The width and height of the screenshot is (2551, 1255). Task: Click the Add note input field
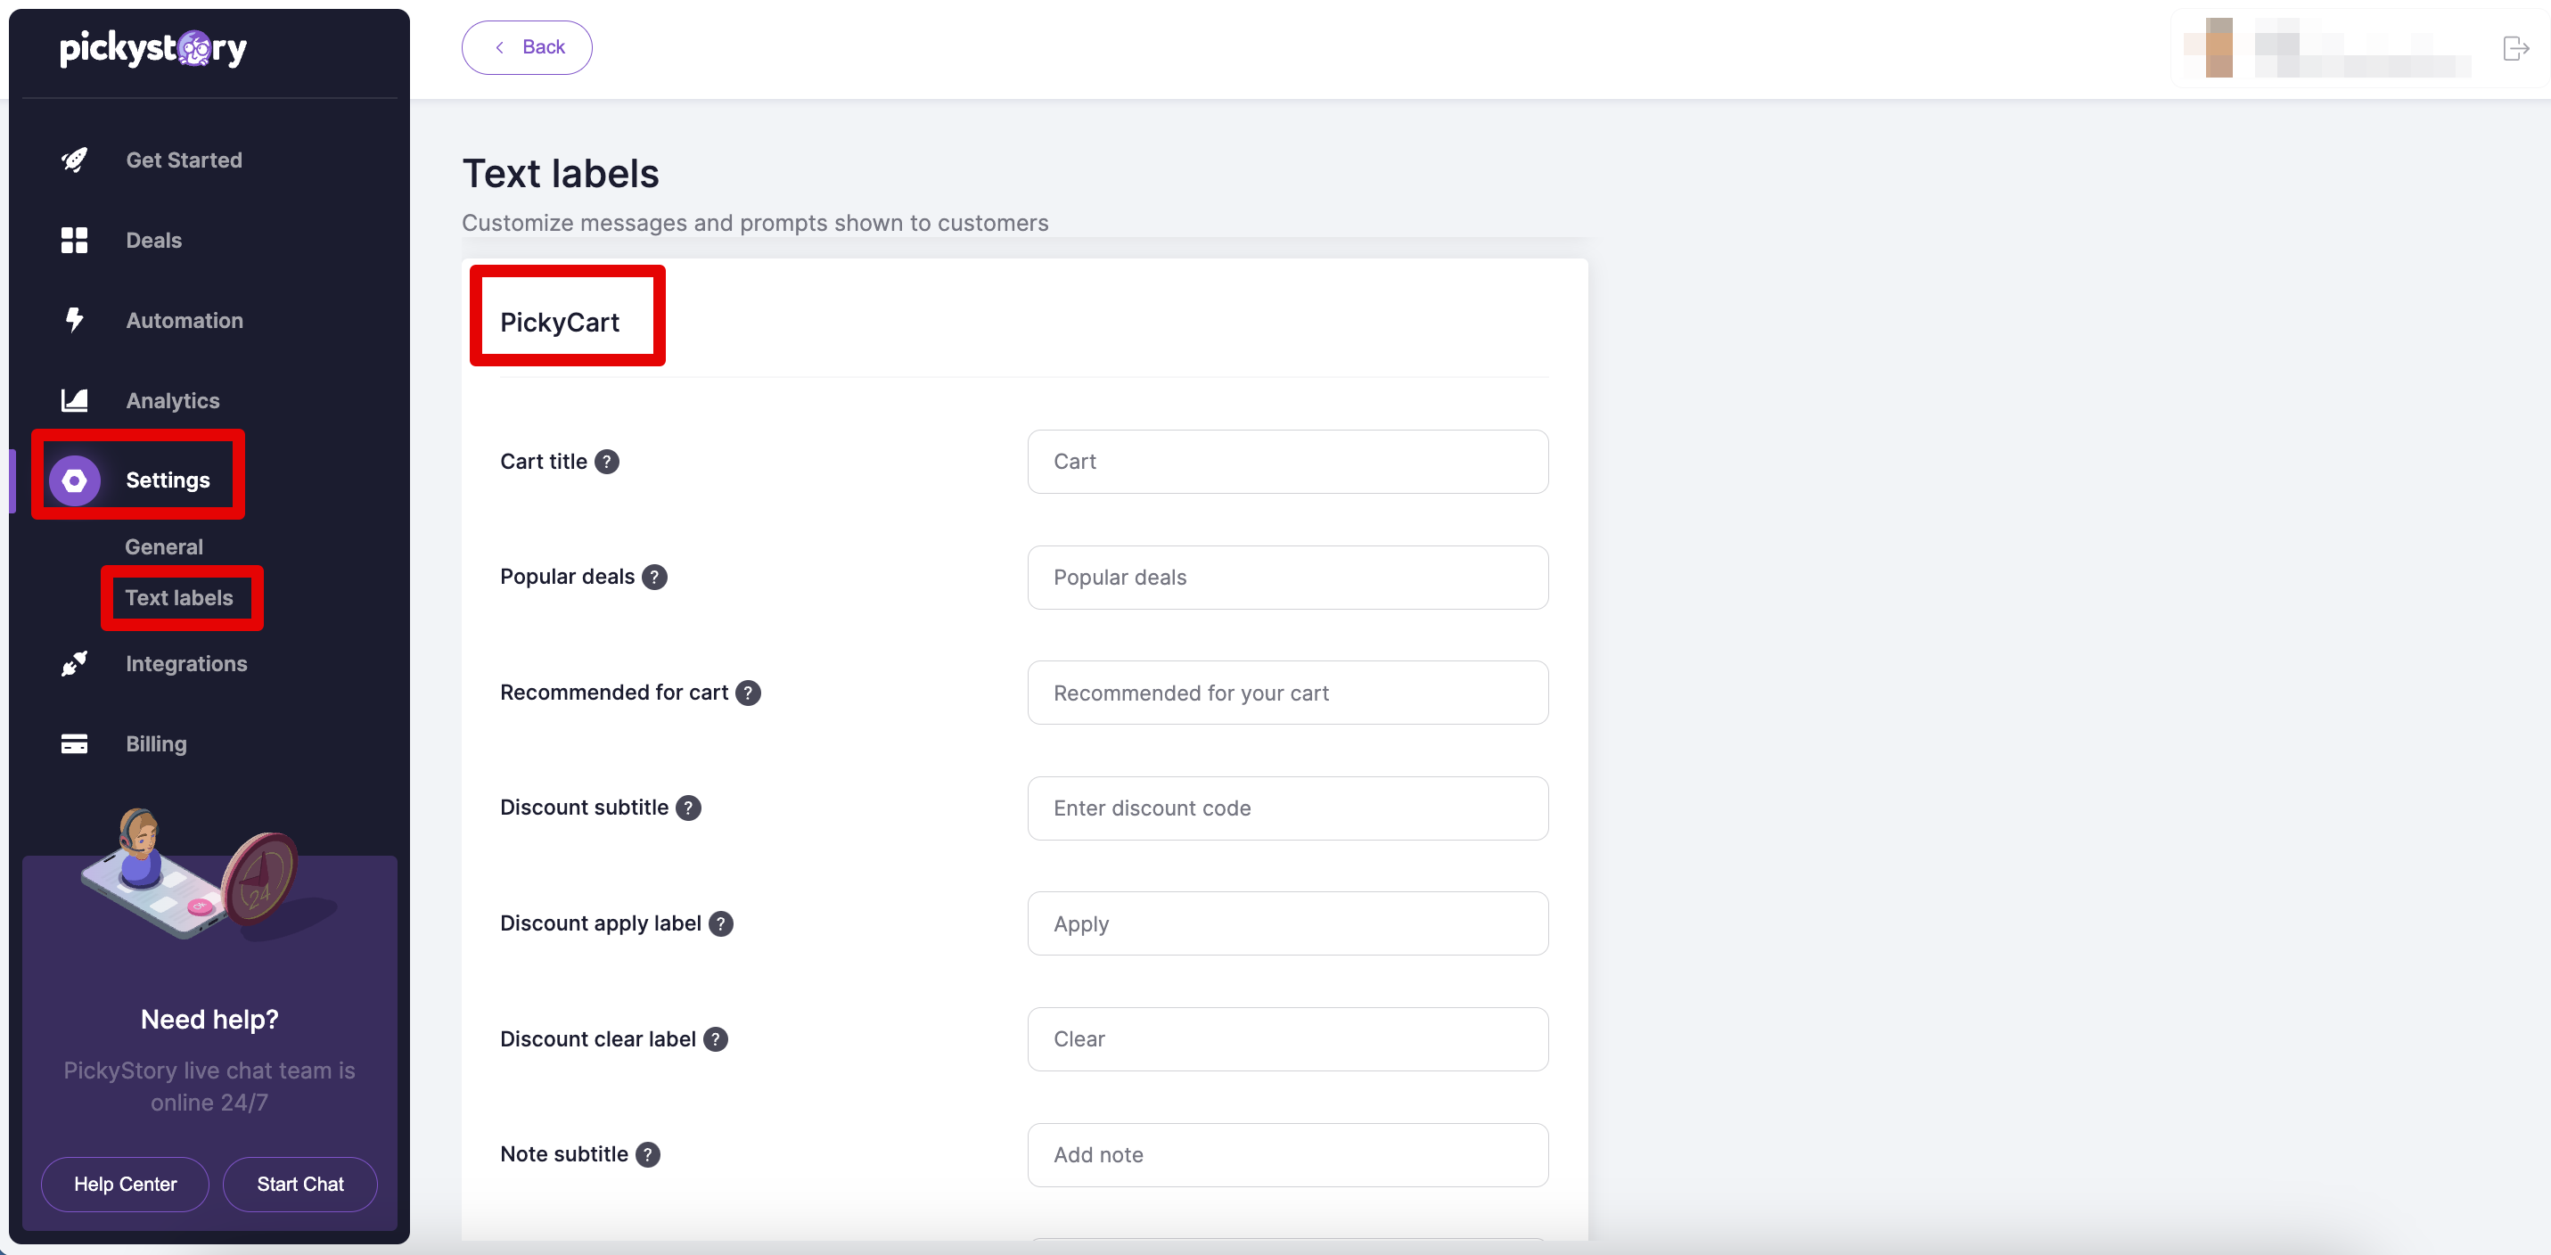[1288, 1155]
